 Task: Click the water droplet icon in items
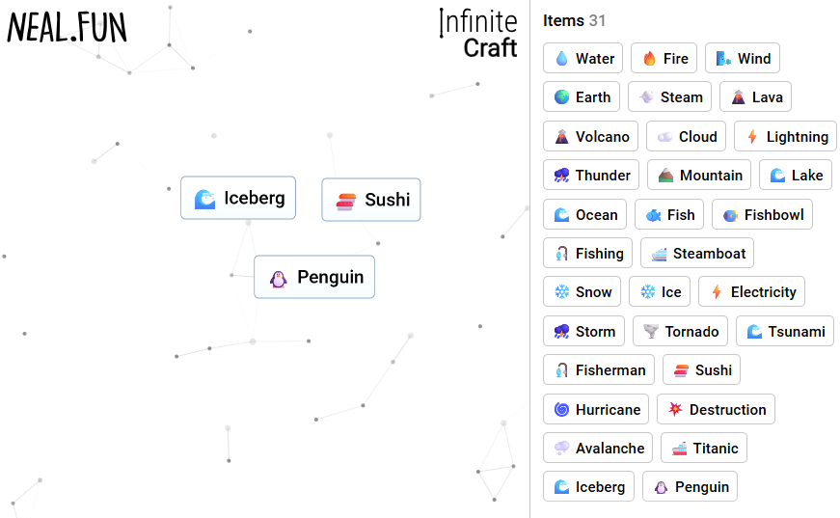point(561,59)
